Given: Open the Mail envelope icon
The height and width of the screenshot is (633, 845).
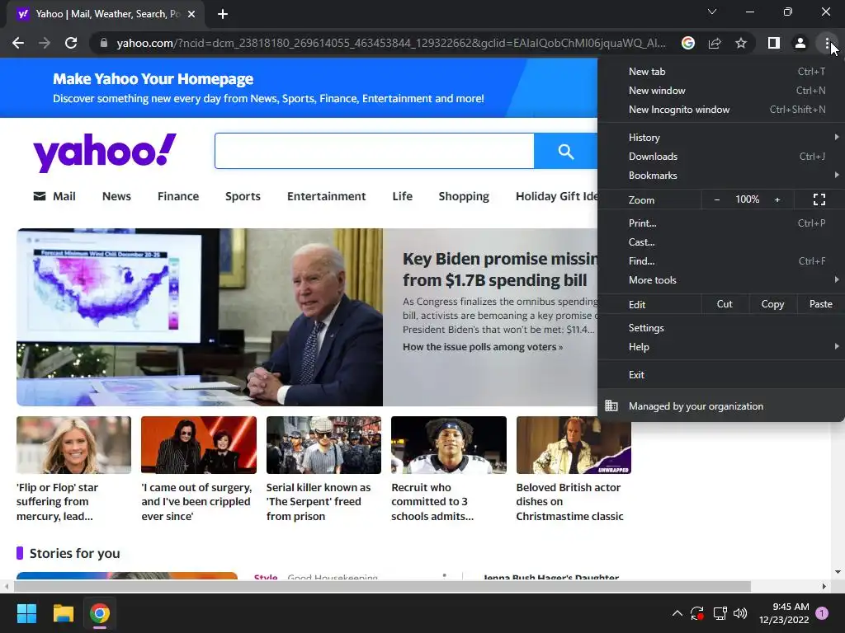Looking at the screenshot, I should point(40,196).
